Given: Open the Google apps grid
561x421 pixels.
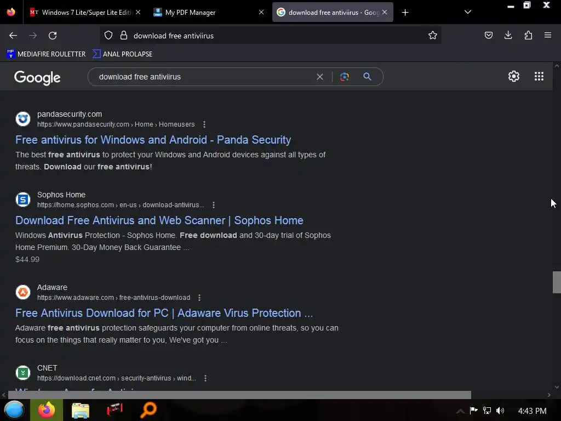Looking at the screenshot, I should point(539,76).
